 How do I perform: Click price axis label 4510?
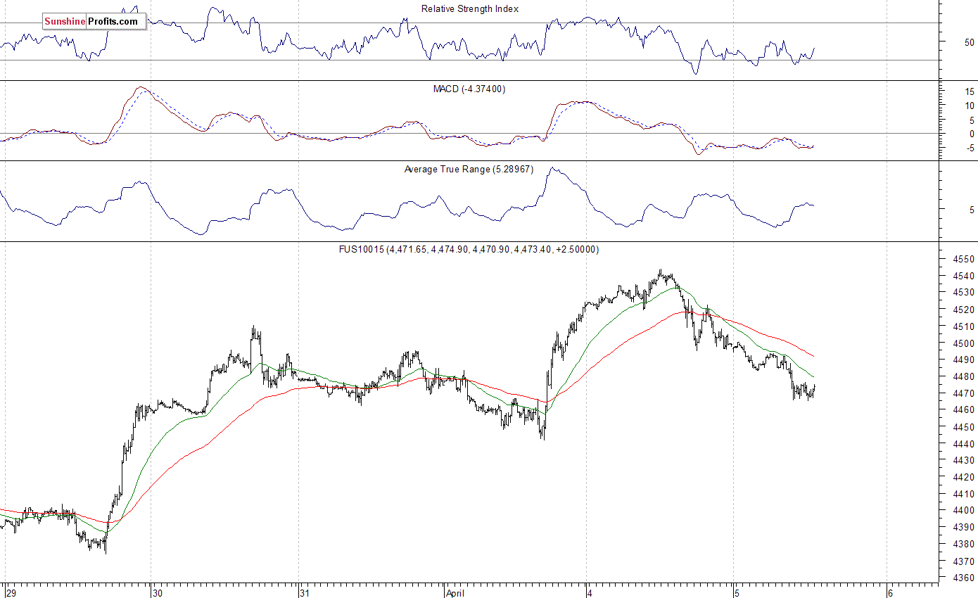[x=964, y=326]
